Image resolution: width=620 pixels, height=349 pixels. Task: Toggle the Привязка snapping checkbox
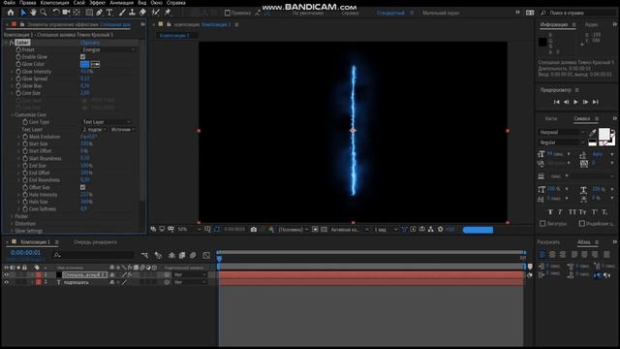[x=228, y=13]
